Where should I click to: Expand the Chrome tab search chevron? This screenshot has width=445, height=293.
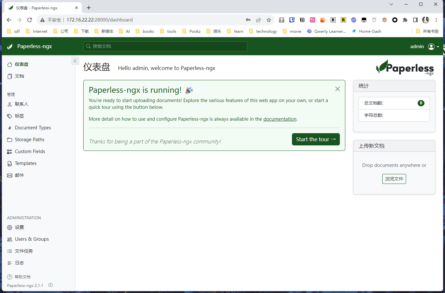[x=391, y=4]
